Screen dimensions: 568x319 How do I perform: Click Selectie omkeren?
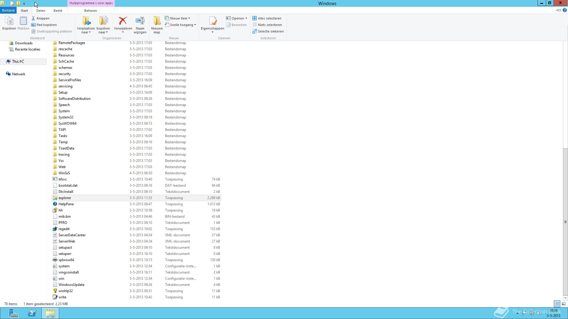(268, 31)
